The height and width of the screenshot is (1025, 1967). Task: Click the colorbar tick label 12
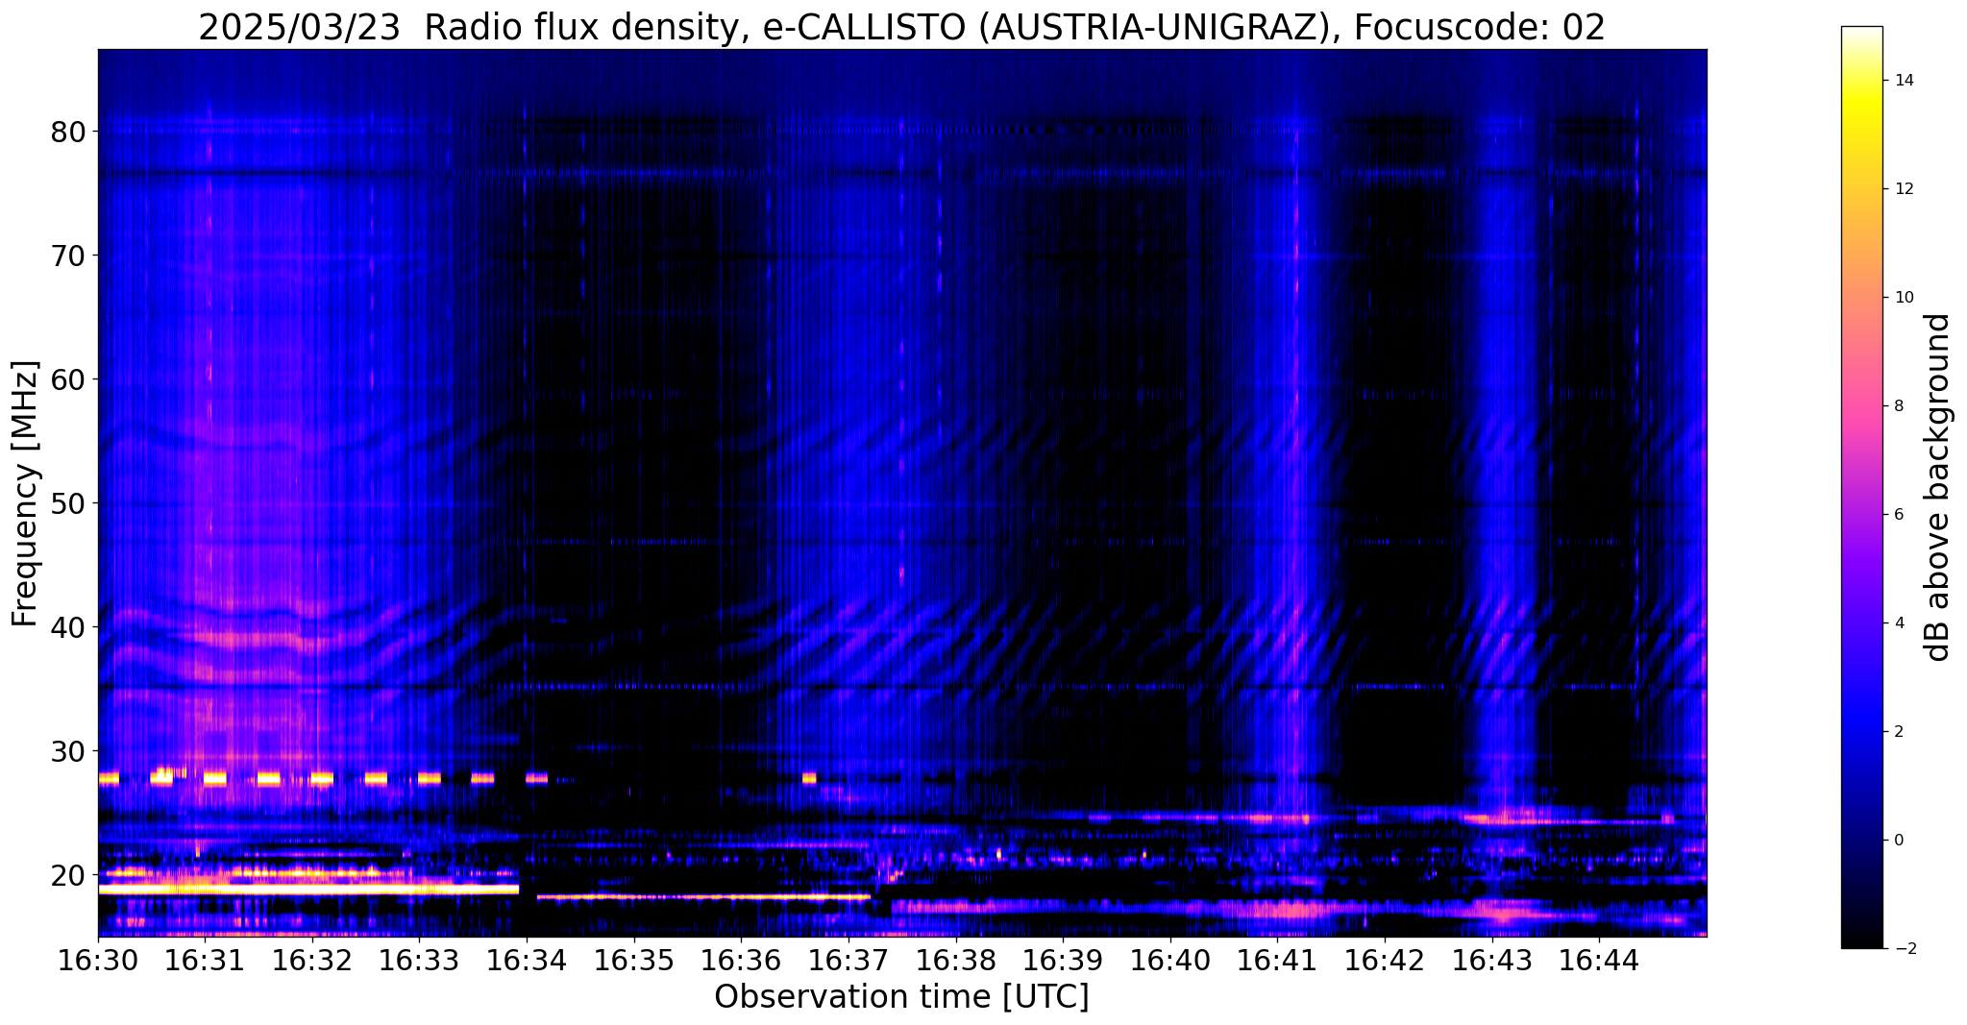[1904, 189]
